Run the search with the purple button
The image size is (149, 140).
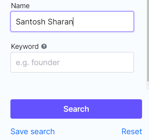[x=76, y=109]
